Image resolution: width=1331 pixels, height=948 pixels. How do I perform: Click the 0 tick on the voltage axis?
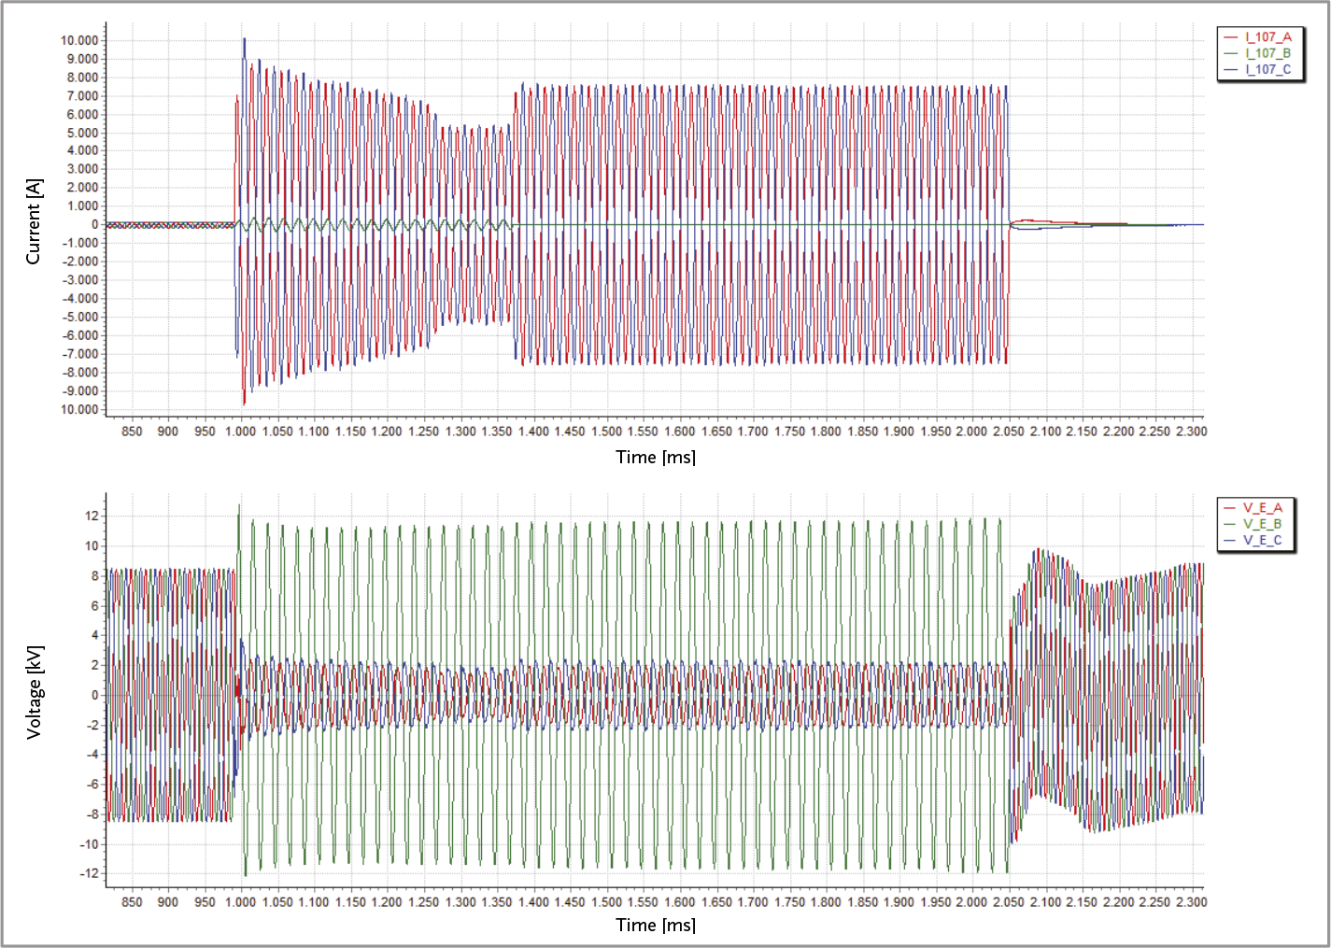point(94,695)
